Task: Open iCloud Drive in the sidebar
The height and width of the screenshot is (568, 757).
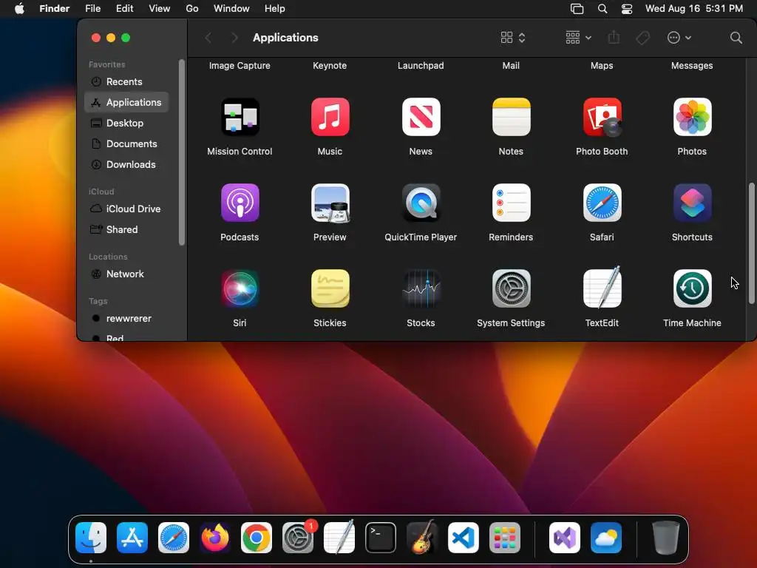Action: click(x=126, y=209)
